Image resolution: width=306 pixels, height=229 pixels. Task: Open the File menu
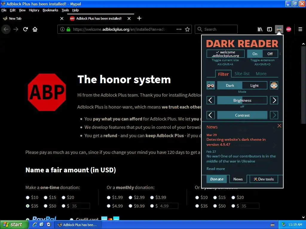(x=4, y=10)
